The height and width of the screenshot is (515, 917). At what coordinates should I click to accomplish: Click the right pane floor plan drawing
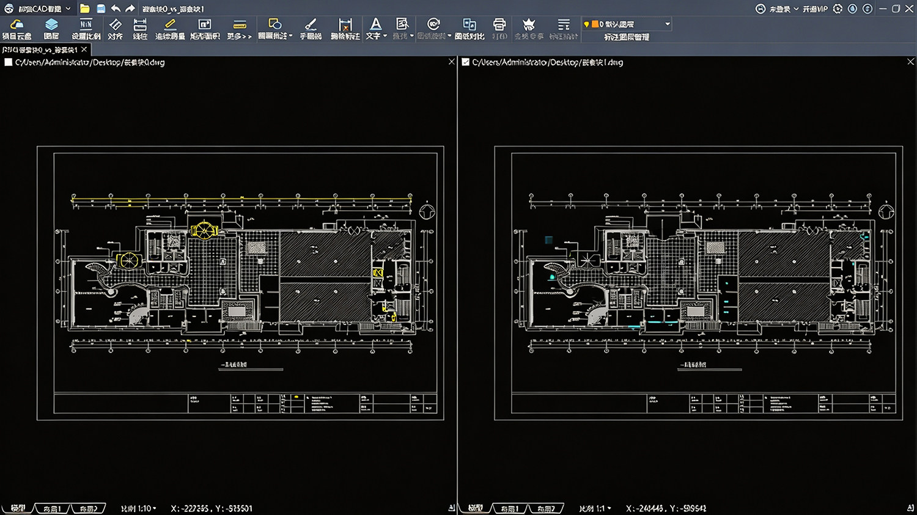point(699,283)
